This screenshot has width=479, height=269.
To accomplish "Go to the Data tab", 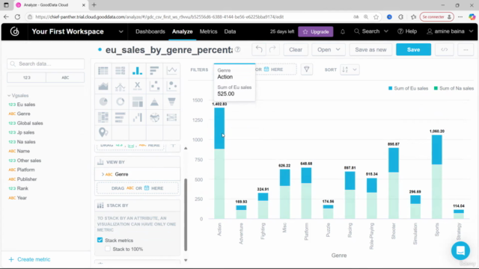I will (230, 31).
